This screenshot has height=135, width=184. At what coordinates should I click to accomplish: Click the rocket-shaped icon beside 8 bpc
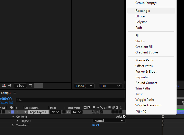coord(10,86)
